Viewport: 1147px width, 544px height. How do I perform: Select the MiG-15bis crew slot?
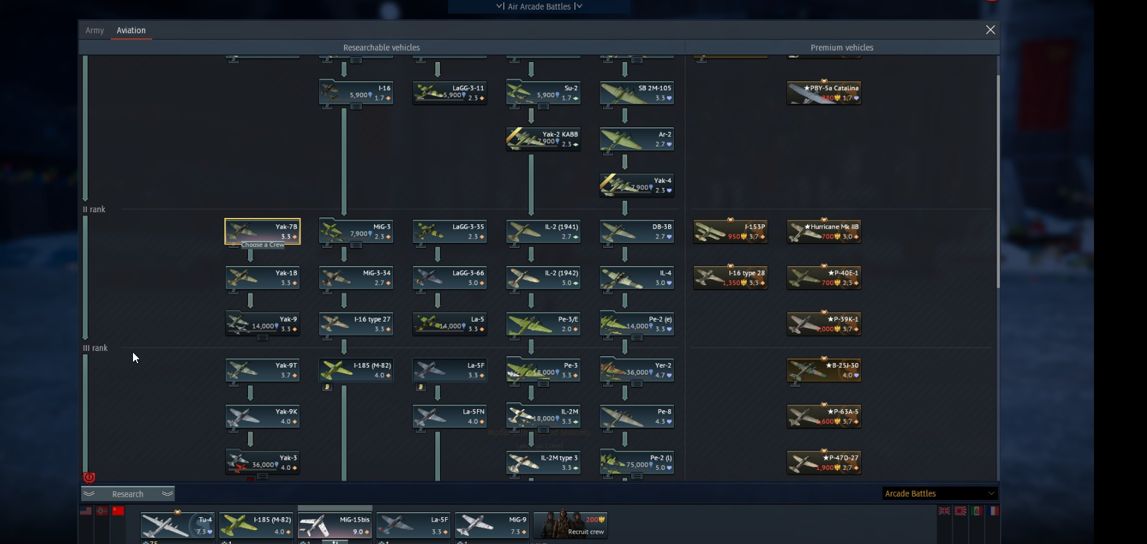(335, 525)
